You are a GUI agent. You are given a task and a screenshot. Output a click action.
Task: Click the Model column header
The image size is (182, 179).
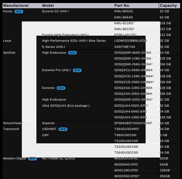coord(48,5)
